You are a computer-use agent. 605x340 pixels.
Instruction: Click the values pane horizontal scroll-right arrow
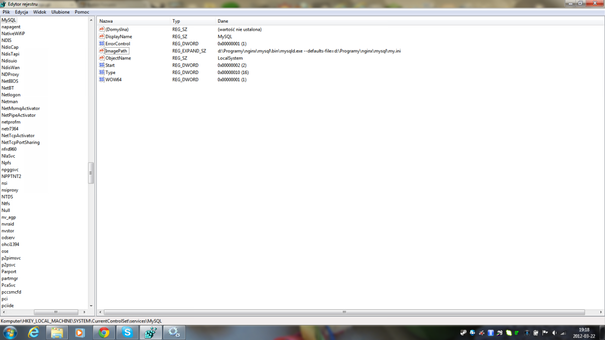[600, 312]
